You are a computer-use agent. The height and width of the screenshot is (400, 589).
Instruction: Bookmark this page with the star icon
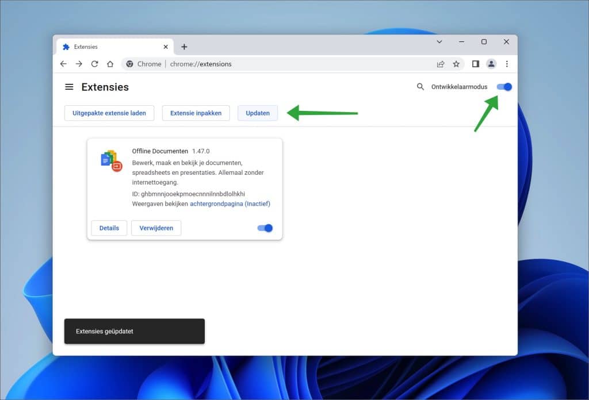456,64
